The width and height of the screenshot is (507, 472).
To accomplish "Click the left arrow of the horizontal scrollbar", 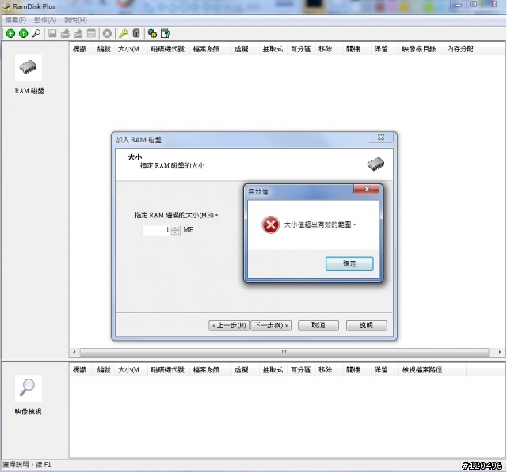I will (x=74, y=352).
